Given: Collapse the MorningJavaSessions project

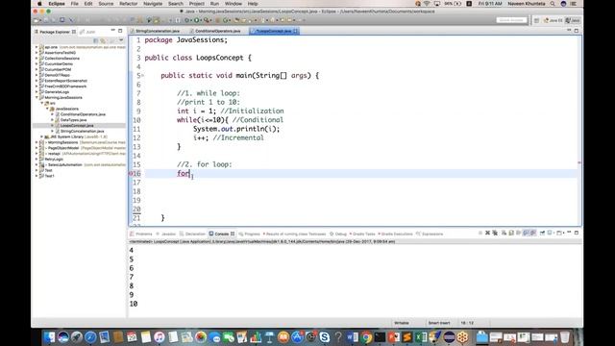Looking at the screenshot, I should coord(37,97).
